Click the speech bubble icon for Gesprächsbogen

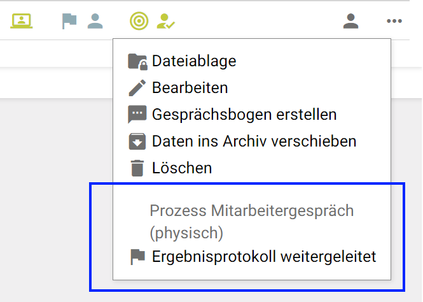tap(137, 115)
